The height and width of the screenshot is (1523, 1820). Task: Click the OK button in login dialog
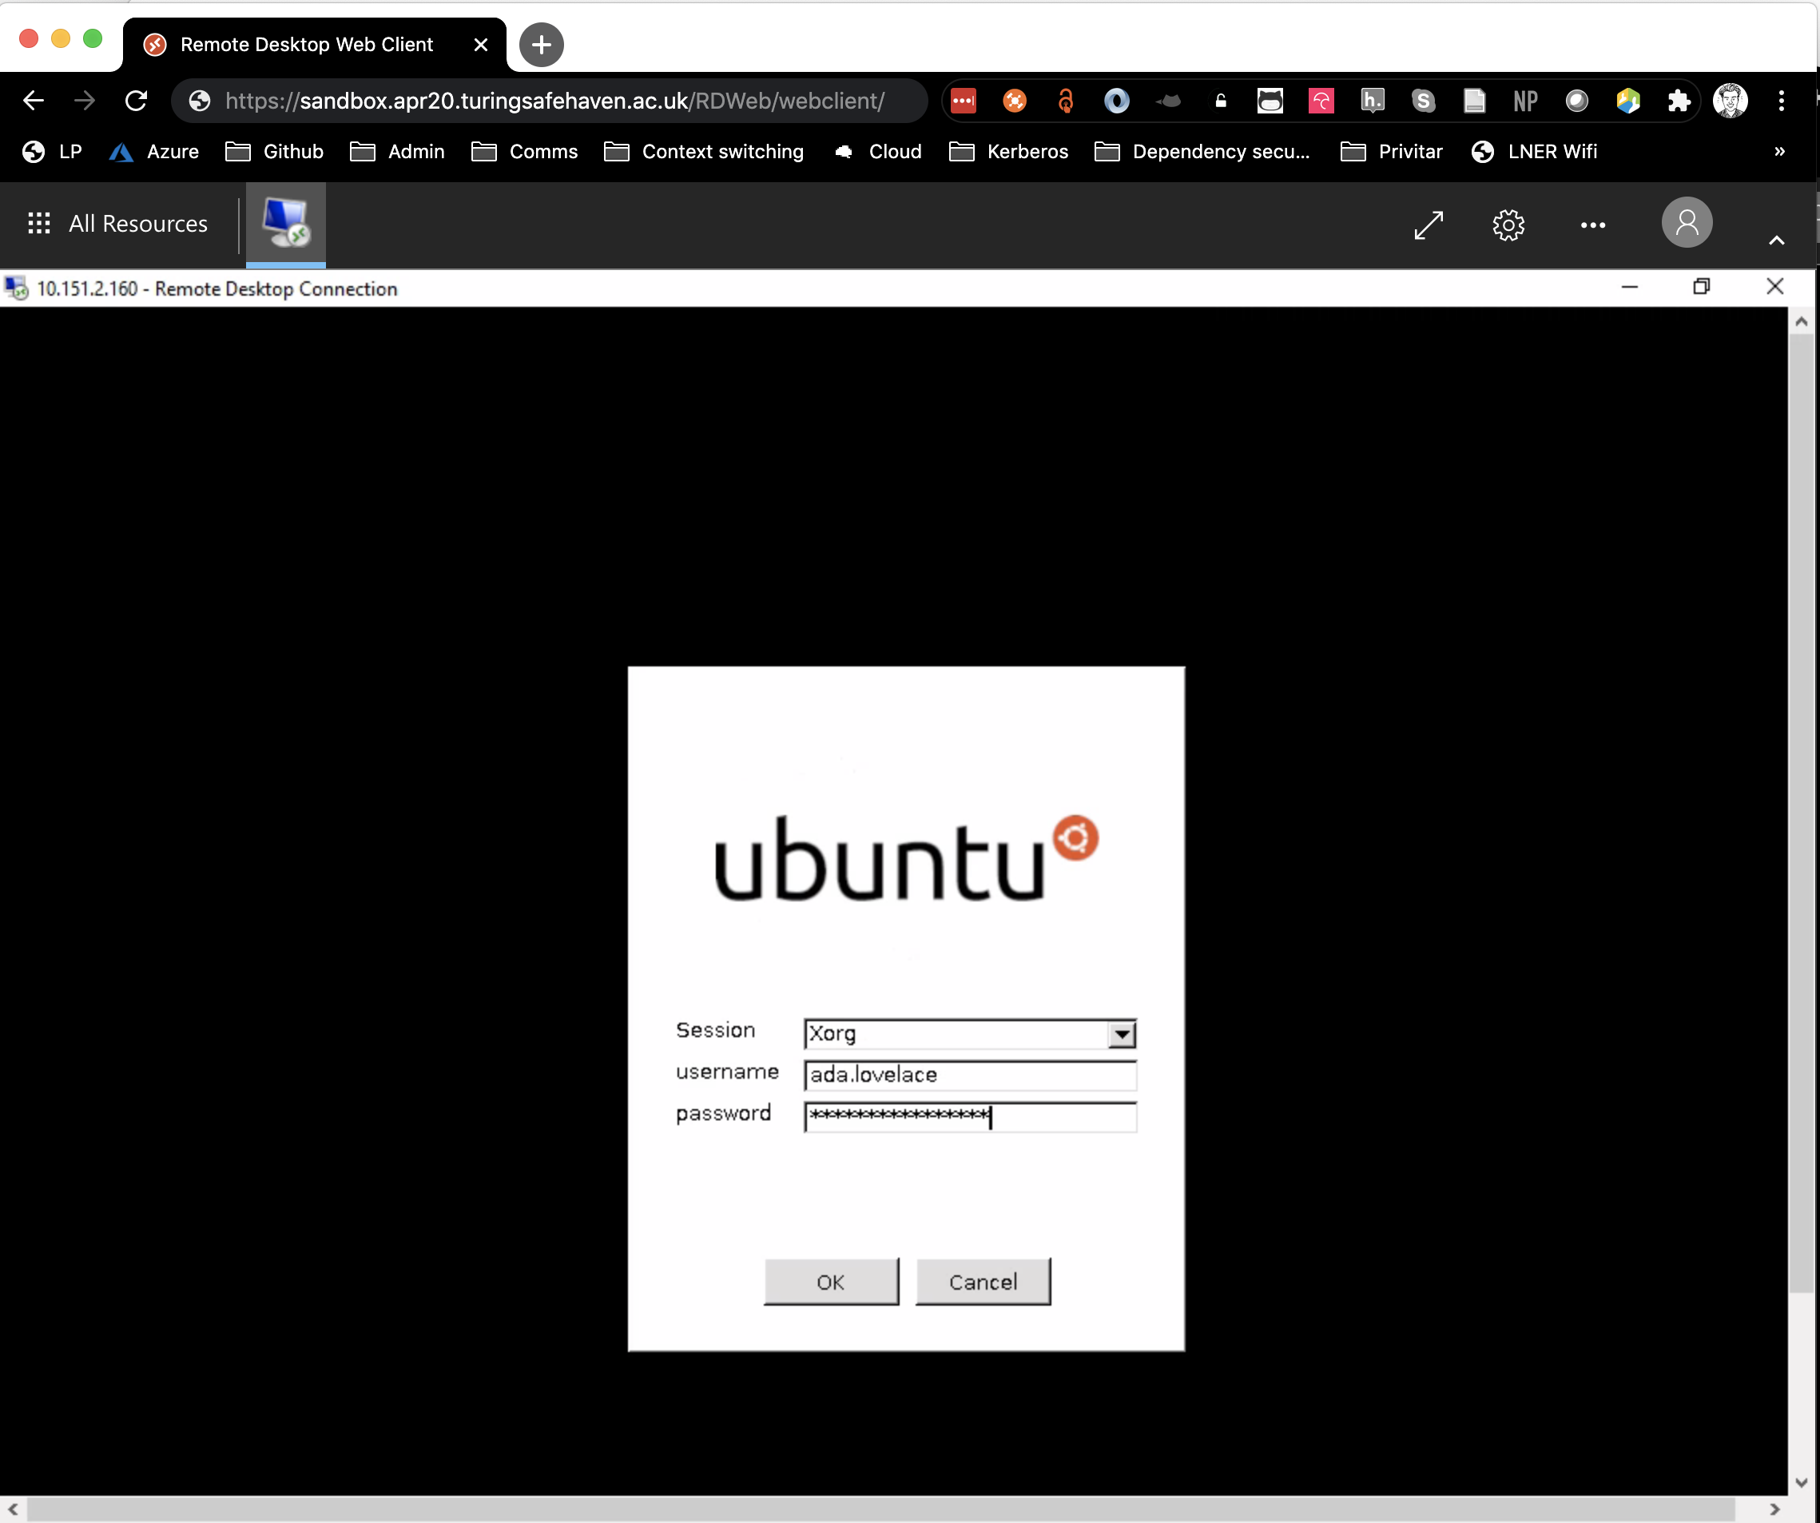[x=831, y=1282]
